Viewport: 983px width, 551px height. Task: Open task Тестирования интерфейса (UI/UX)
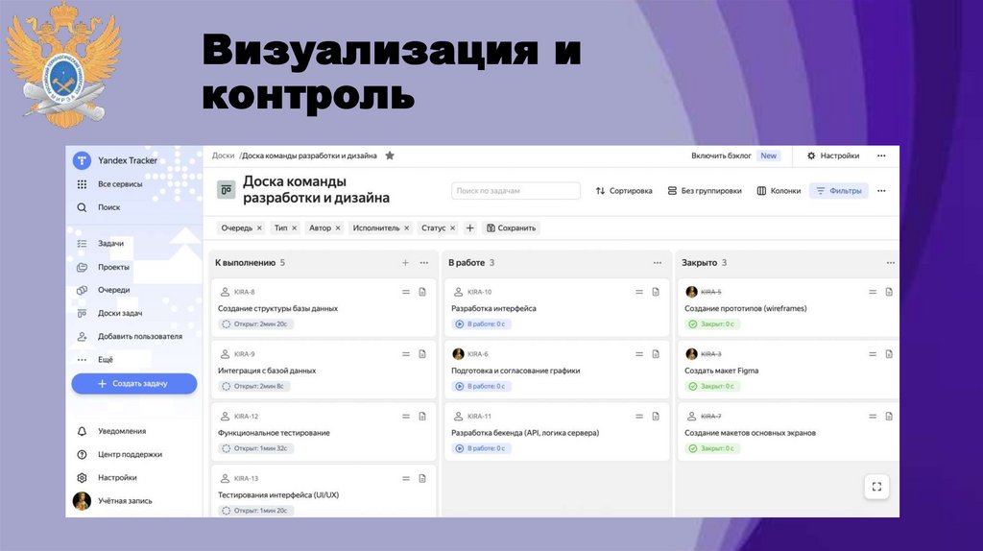click(x=278, y=494)
